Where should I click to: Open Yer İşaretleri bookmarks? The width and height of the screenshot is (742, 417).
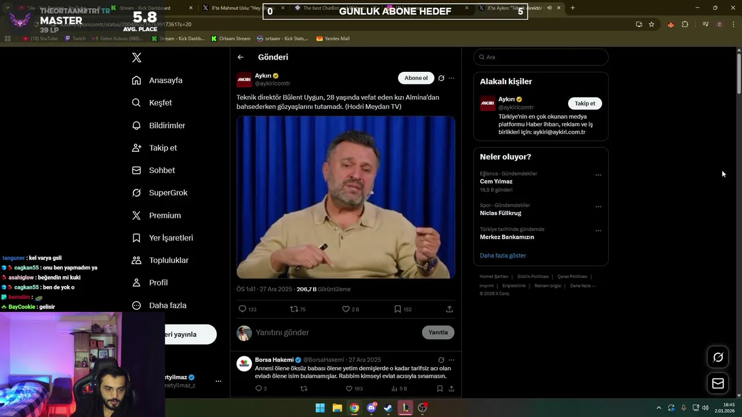(162, 238)
